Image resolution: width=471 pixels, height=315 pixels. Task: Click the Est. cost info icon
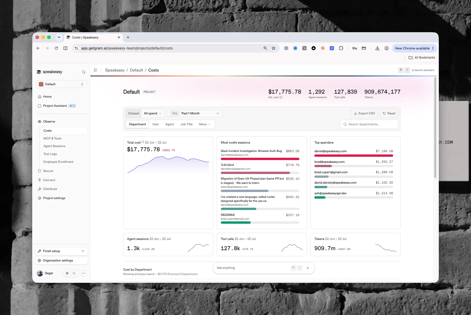(x=281, y=97)
